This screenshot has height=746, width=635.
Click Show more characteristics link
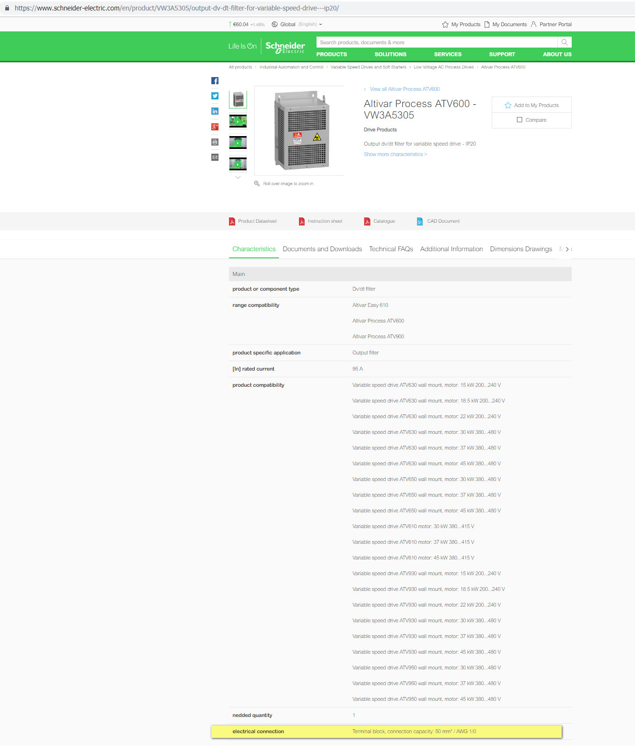tap(396, 154)
